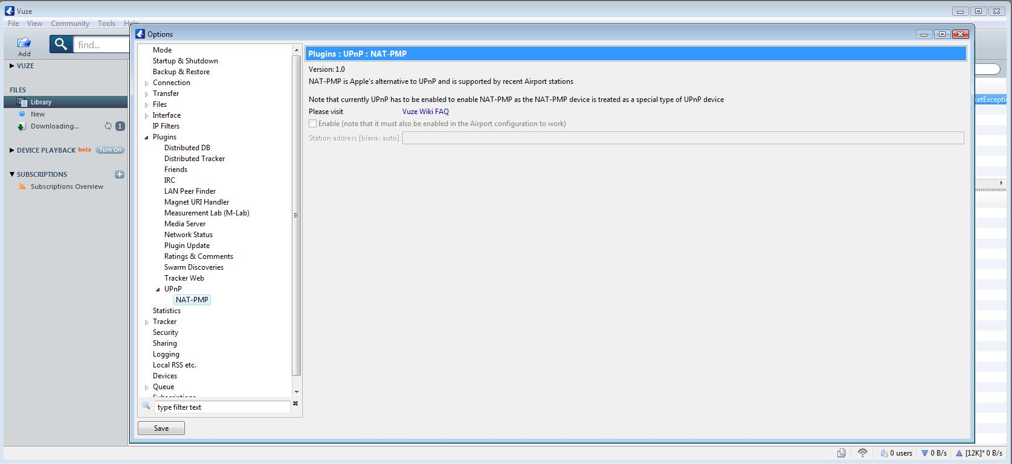Click the Add torrent folder icon
Image resolution: width=1012 pixels, height=464 pixels.
[24, 42]
